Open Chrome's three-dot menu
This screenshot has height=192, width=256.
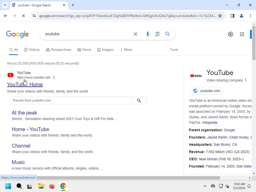click(x=250, y=16)
